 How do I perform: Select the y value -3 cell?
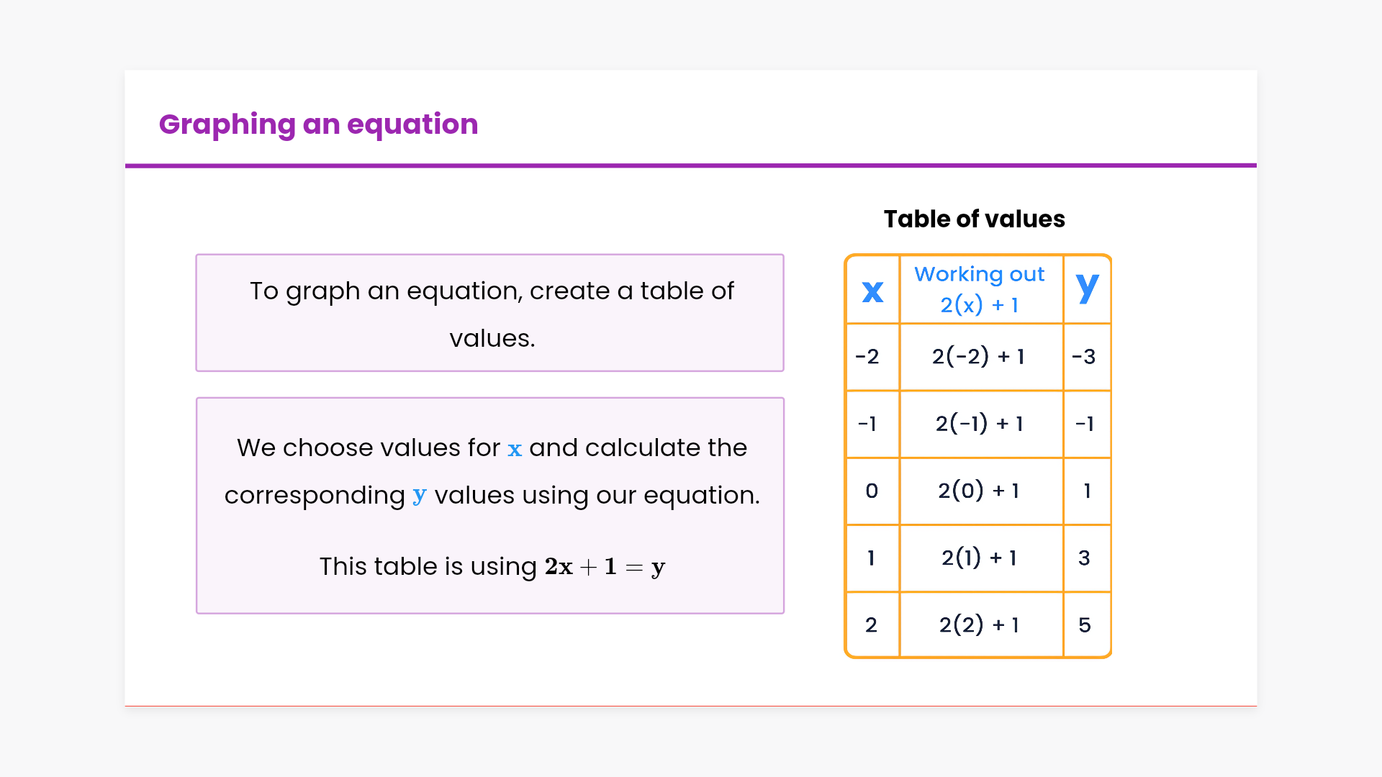[1084, 356]
